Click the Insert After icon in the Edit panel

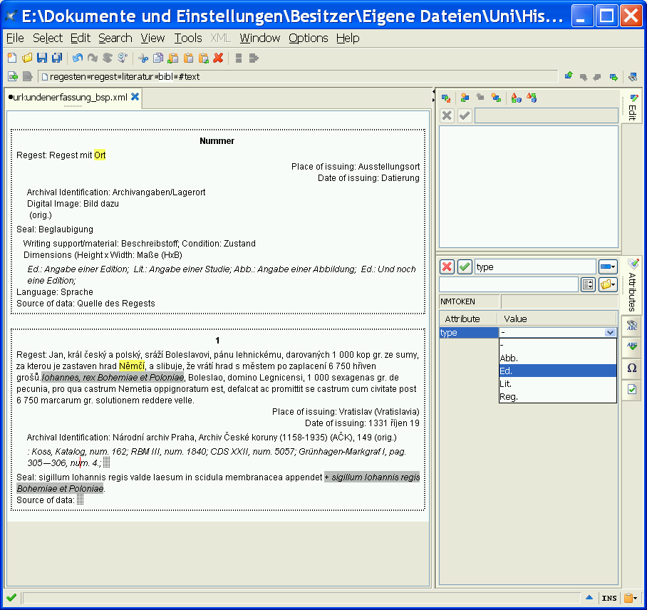click(x=496, y=98)
